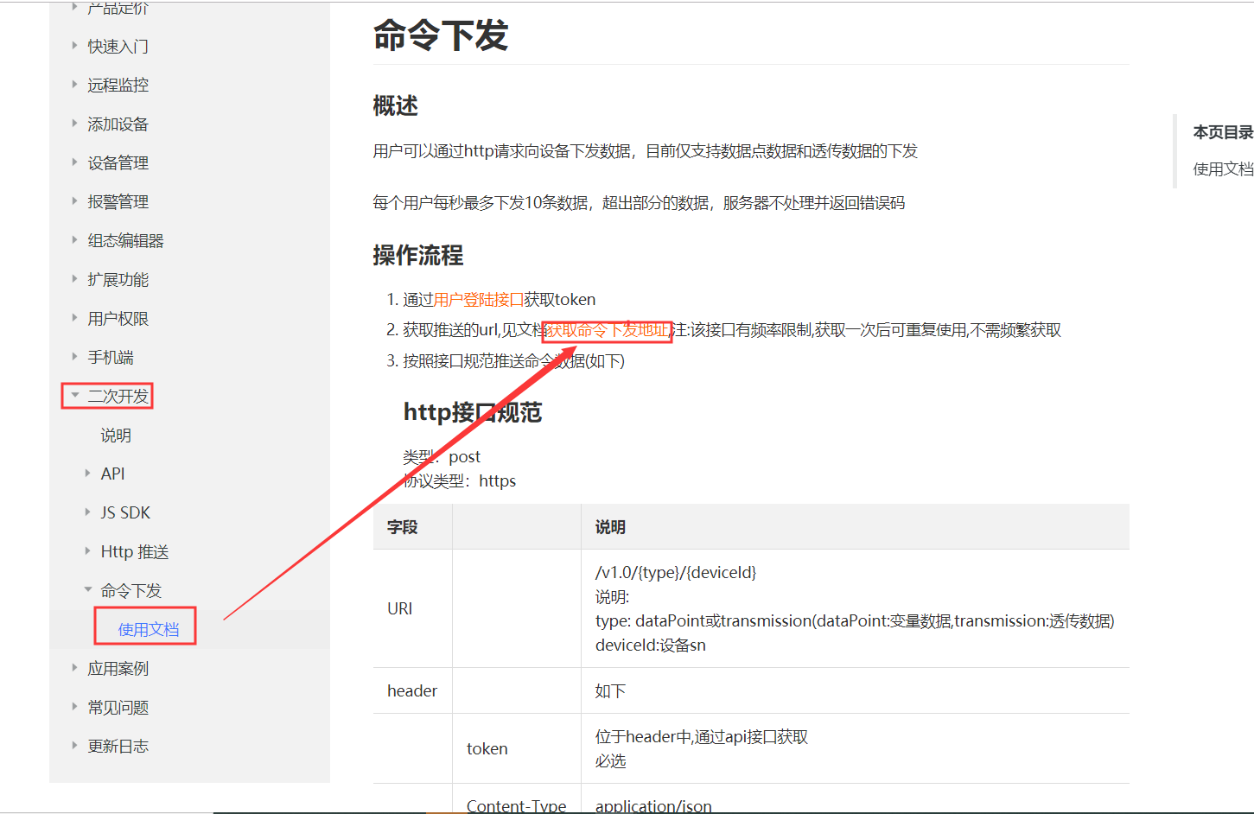Expand the 快速入门 tree arrow
This screenshot has width=1254, height=814.
click(74, 46)
